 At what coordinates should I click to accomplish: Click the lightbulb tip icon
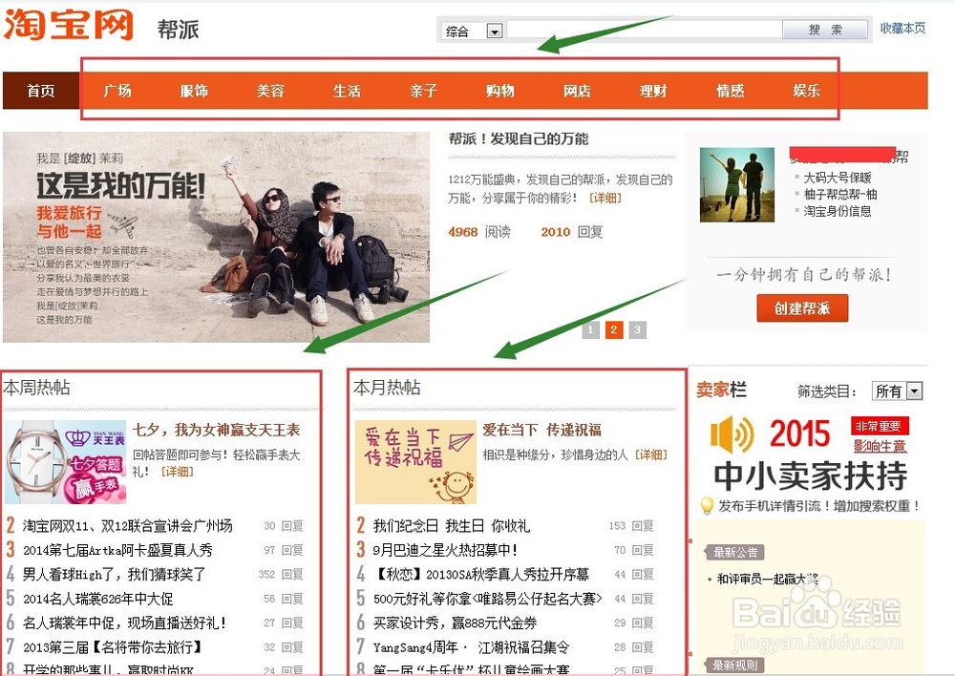point(707,505)
